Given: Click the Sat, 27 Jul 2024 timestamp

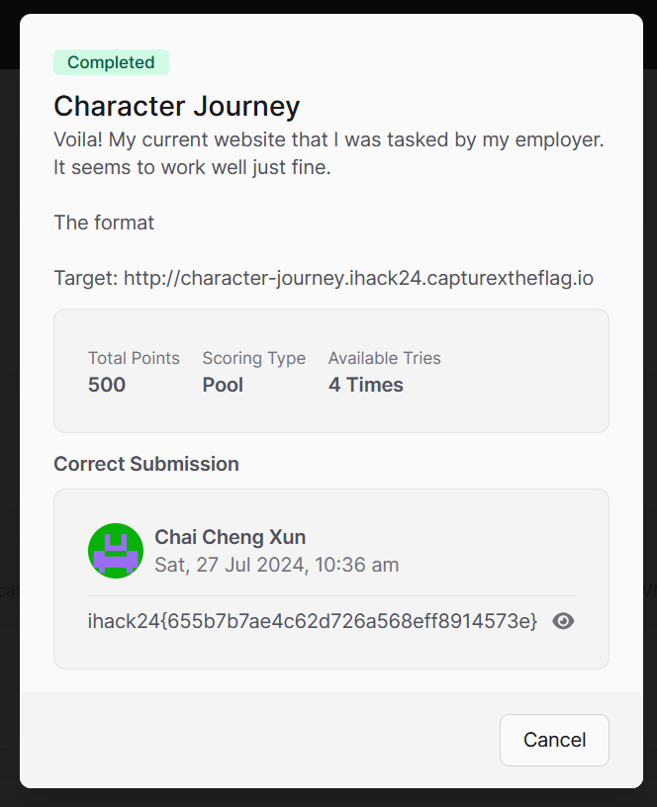Looking at the screenshot, I should (276, 565).
